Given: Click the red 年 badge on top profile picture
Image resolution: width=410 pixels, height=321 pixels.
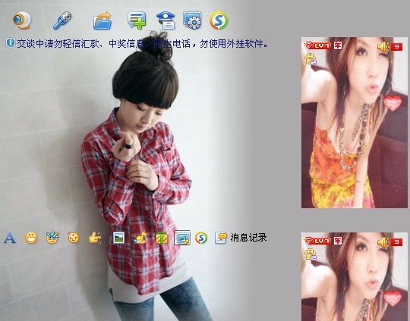Looking at the screenshot, I should (338, 46).
